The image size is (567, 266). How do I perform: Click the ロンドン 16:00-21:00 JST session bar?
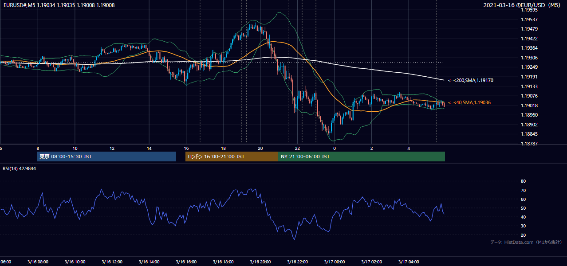(x=232, y=156)
